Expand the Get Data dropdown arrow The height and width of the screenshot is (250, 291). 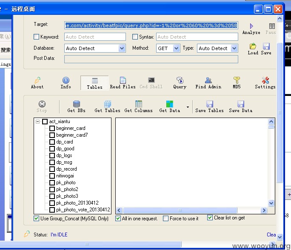188,107
